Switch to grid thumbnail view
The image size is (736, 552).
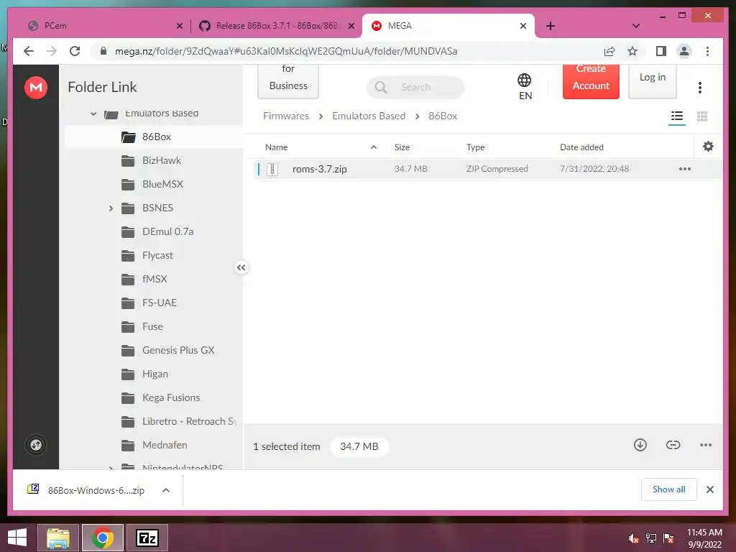click(x=702, y=116)
